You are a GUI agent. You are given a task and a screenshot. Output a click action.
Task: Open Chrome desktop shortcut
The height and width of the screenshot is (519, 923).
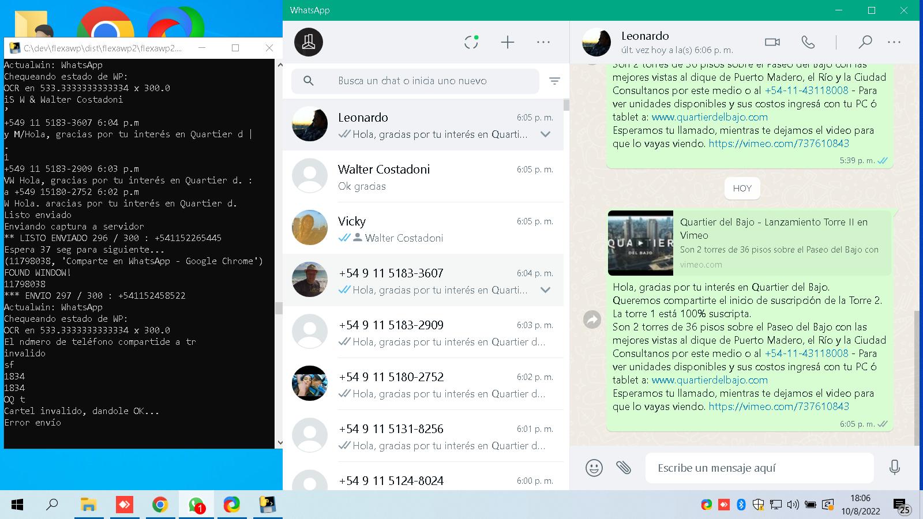106,22
